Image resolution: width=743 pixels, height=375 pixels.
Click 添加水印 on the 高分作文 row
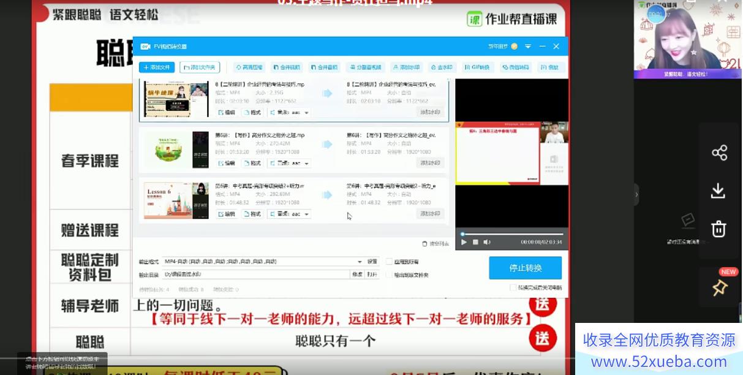pos(430,163)
